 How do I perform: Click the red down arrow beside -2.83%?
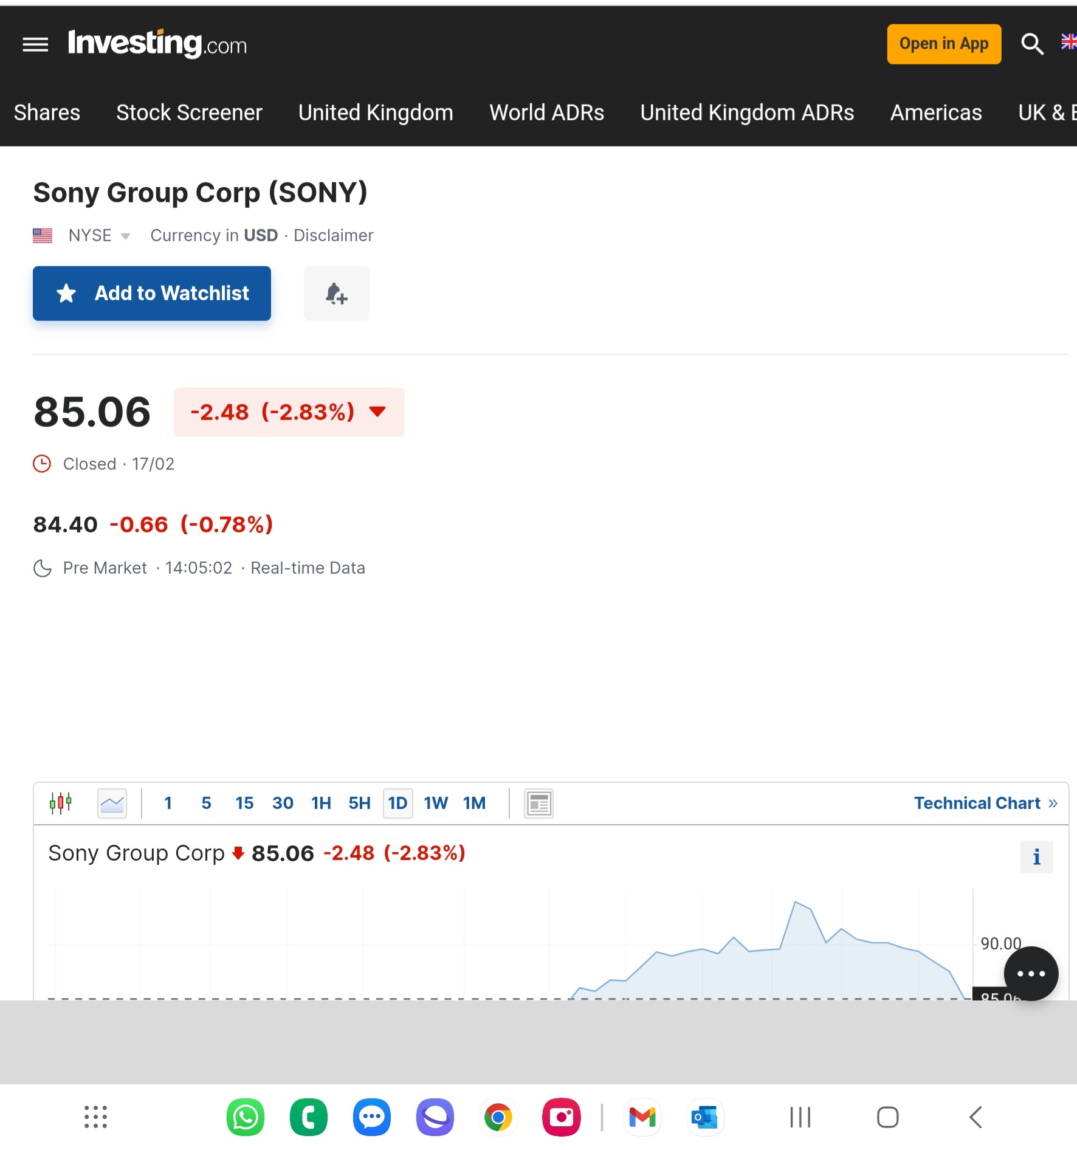click(x=377, y=411)
